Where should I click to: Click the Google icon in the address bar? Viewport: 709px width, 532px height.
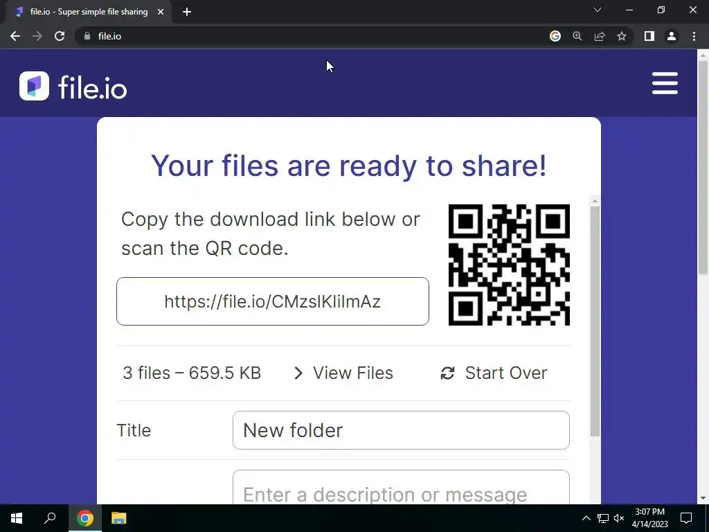click(x=555, y=36)
